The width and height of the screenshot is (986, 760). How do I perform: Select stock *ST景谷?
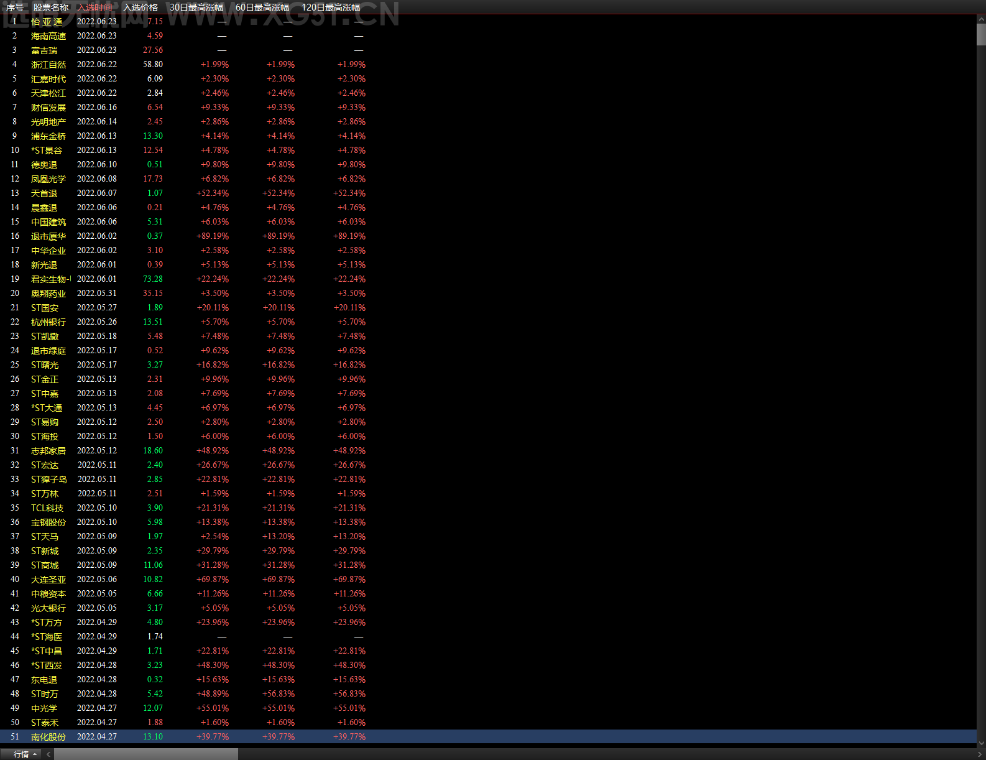pyautogui.click(x=47, y=151)
